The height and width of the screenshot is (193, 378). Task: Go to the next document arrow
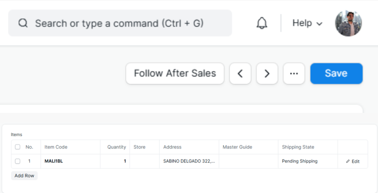coord(267,74)
